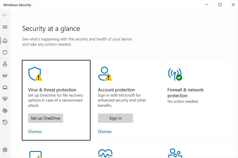238x158 pixels.
Task: Open Settings gear in sidebar
Action: [5, 150]
